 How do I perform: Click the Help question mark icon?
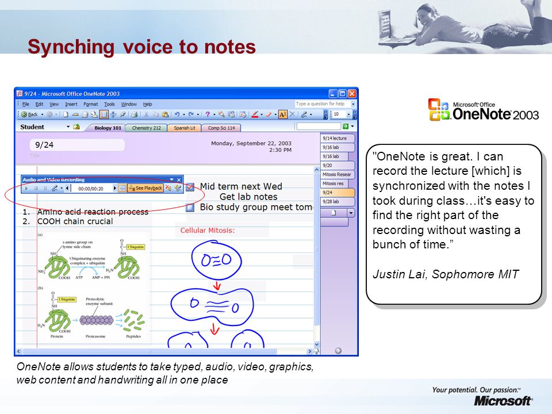coord(208,114)
